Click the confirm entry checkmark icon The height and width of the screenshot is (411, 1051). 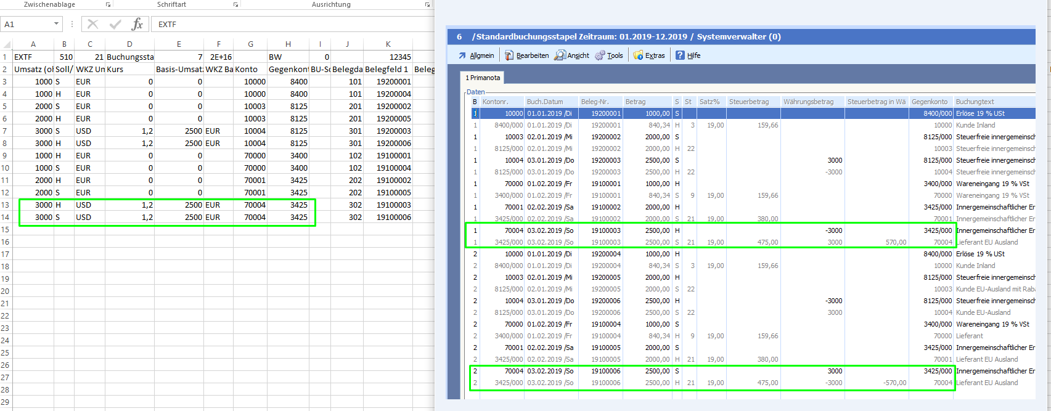pos(115,24)
